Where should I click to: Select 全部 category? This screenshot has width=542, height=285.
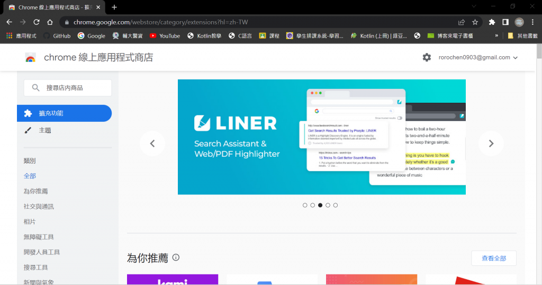click(x=30, y=176)
